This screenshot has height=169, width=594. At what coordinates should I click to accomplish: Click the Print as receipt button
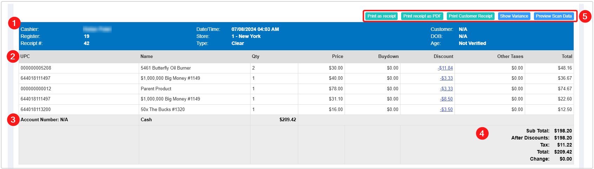pos(381,16)
